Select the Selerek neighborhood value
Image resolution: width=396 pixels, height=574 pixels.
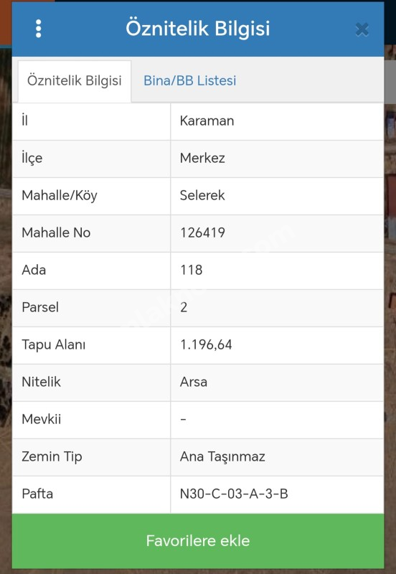click(202, 196)
